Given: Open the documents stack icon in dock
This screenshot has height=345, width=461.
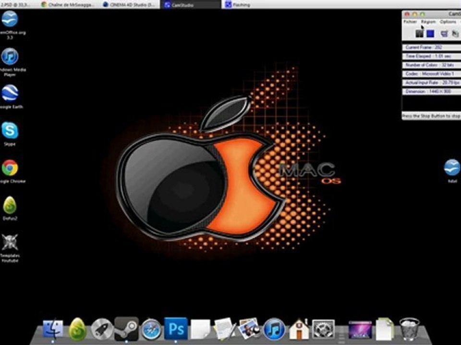Looking at the screenshot, I should [385, 329].
